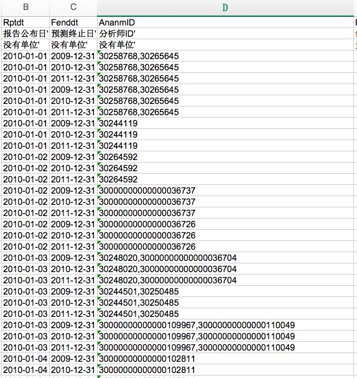Select ID ending 110049 in the 2010-12-31 Fenddt row

(225, 336)
